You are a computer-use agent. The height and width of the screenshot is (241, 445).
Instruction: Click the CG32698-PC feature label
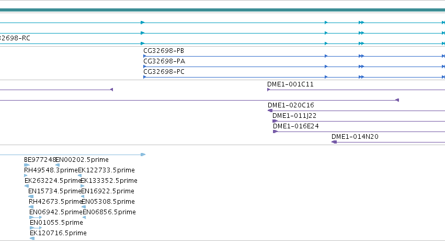(x=164, y=72)
